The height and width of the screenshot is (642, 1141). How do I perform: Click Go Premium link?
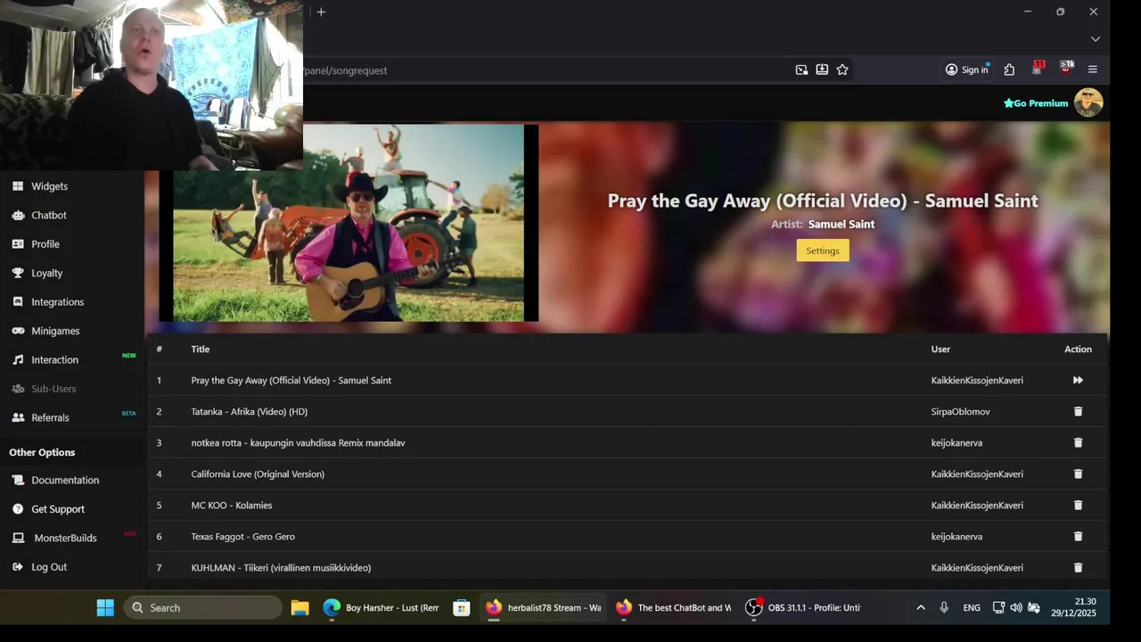[1035, 103]
